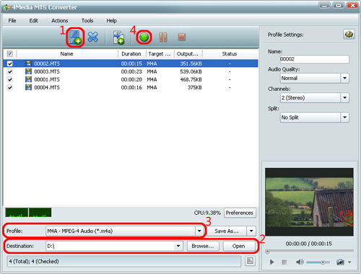Click file icon of 00003.MTS
The image size is (361, 274).
[28, 71]
